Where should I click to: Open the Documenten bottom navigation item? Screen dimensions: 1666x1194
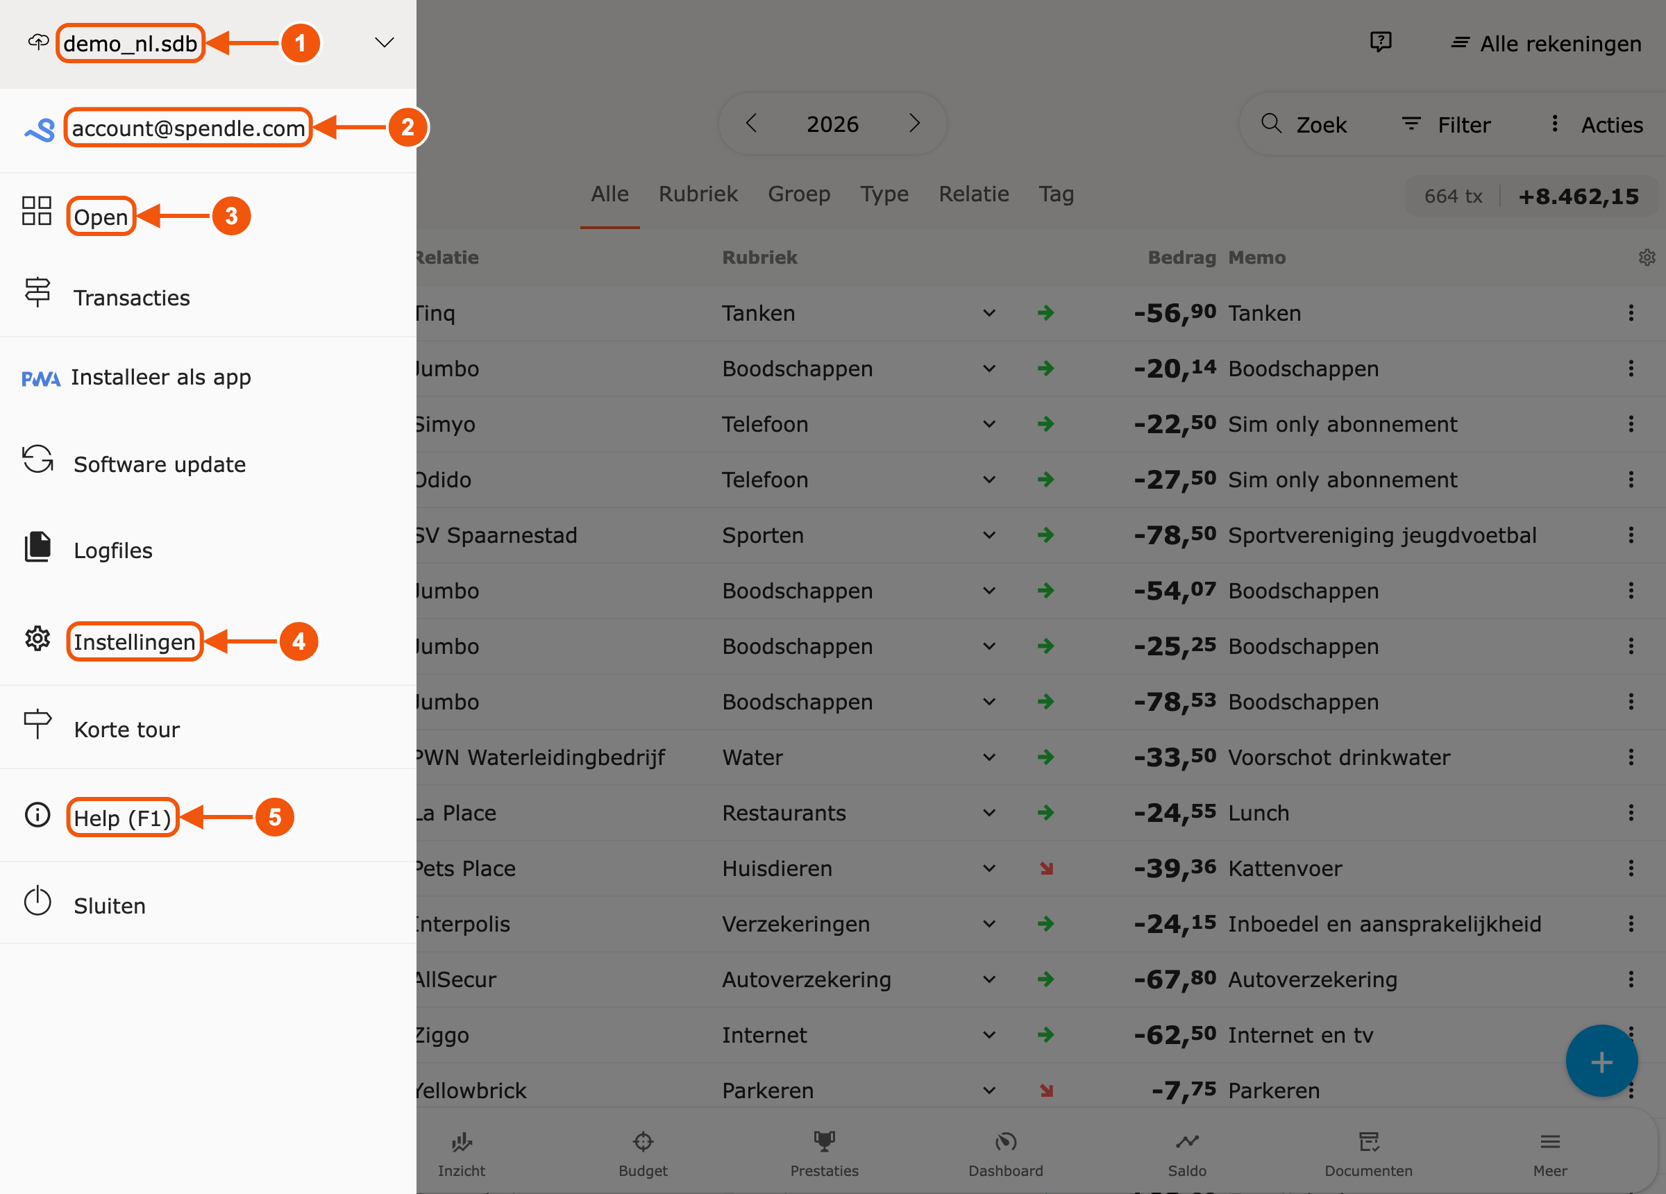click(1368, 1154)
